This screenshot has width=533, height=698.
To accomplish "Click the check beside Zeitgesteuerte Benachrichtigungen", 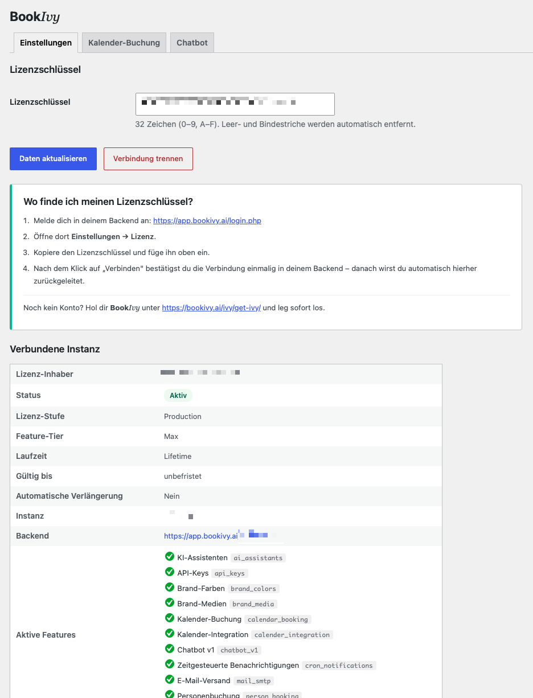I will tap(169, 664).
